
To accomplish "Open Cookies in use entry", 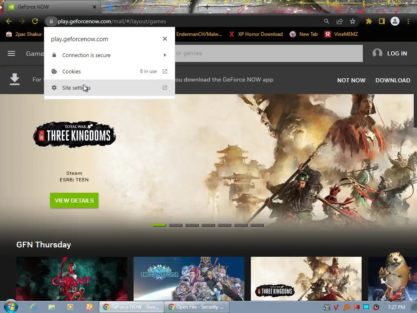I will tap(110, 71).
